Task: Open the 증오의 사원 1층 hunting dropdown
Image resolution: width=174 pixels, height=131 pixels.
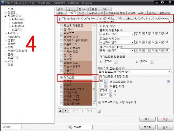Action: tap(117, 34)
